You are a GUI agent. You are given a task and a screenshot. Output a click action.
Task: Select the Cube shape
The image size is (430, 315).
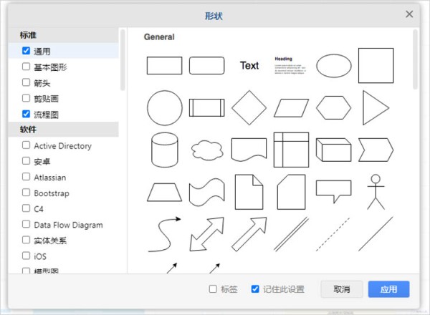click(333, 150)
